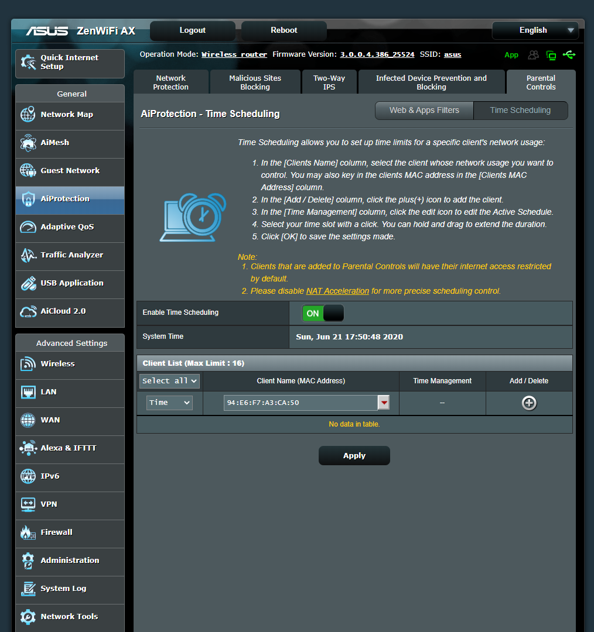Image resolution: width=594 pixels, height=632 pixels.
Task: Select the Time Scheduling sub-tab
Action: point(521,111)
